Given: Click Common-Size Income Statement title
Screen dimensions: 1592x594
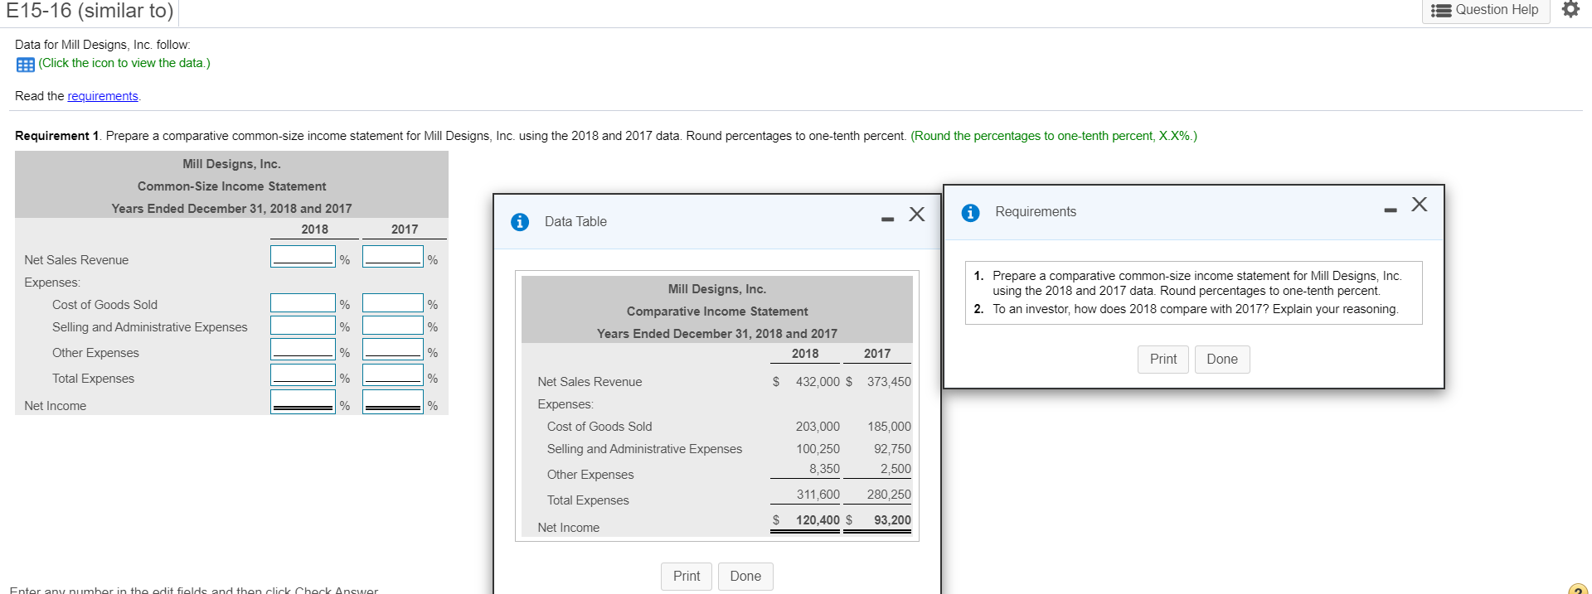Looking at the screenshot, I should pyautogui.click(x=231, y=186).
